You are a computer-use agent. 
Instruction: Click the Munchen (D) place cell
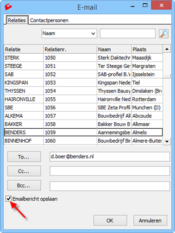coord(147,107)
